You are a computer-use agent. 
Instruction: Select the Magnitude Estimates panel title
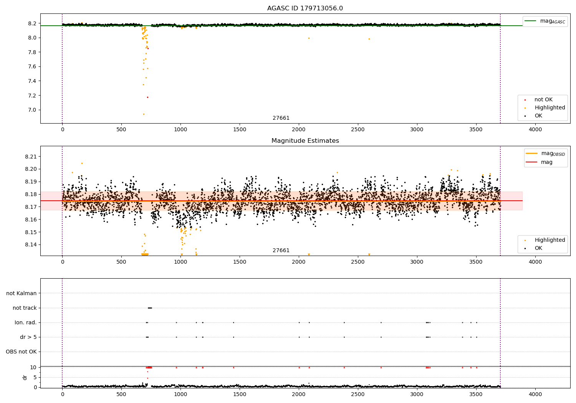(305, 141)
